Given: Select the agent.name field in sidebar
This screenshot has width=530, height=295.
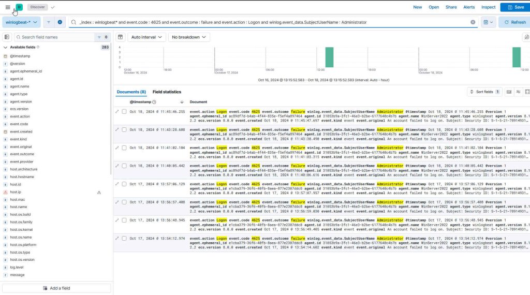Looking at the screenshot, I should click(x=19, y=86).
